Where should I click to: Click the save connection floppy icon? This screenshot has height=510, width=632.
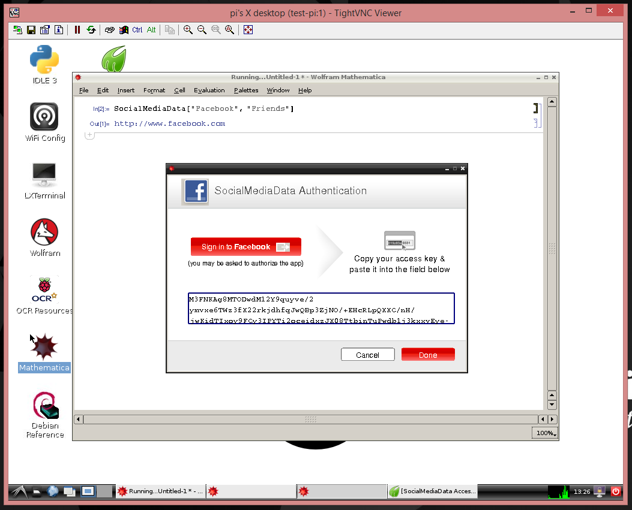(31, 30)
